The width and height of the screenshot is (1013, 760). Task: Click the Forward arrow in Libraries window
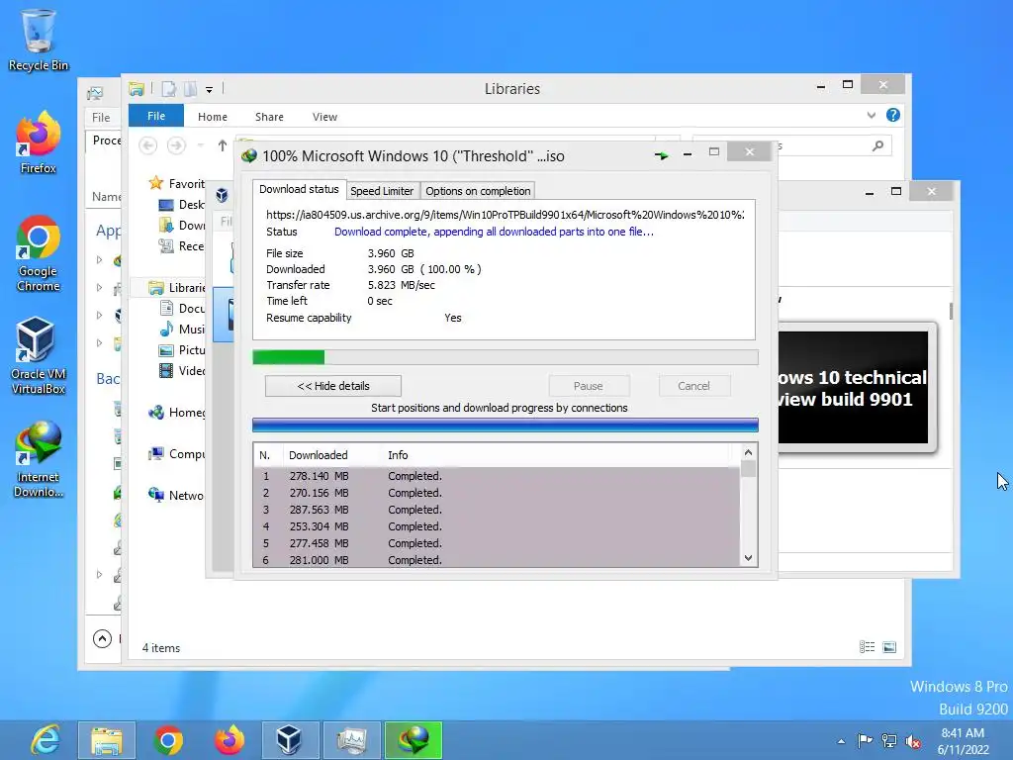coord(176,145)
